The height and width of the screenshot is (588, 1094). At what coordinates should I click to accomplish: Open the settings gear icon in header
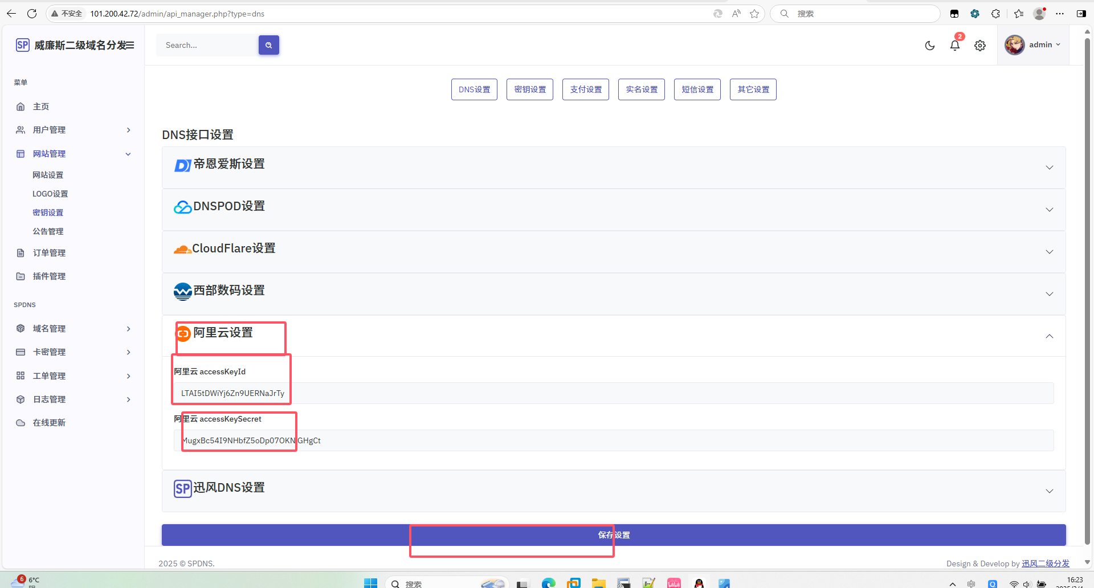979,46
